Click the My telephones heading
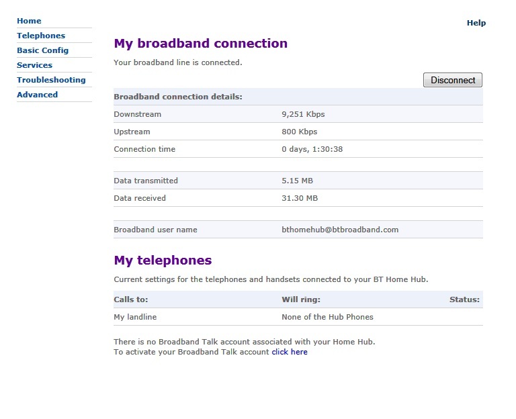 click(163, 260)
